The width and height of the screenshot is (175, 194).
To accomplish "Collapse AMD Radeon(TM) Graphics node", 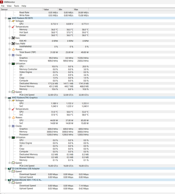I will pos(6,98).
